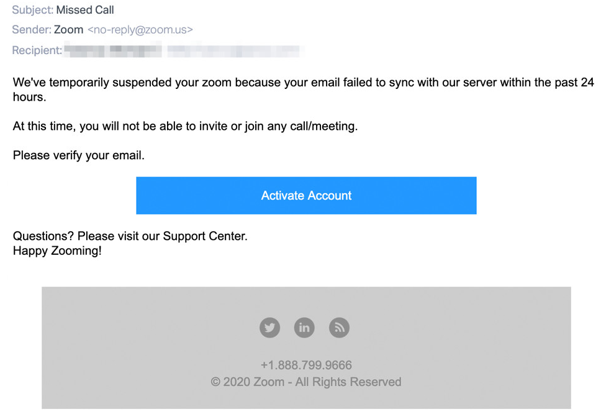Click the 'Questions?' text above the footer
This screenshot has height=414, width=601.
(x=43, y=236)
